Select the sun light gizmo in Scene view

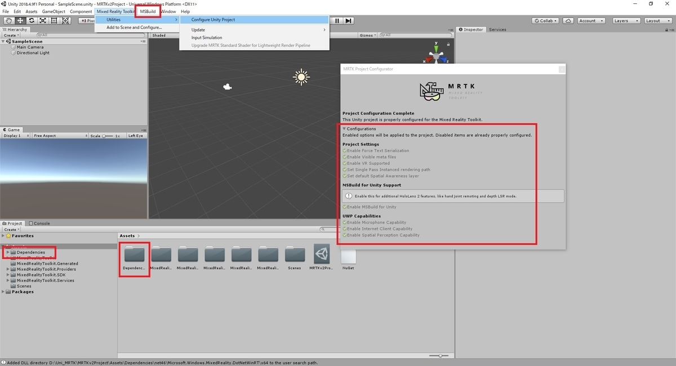301,77
